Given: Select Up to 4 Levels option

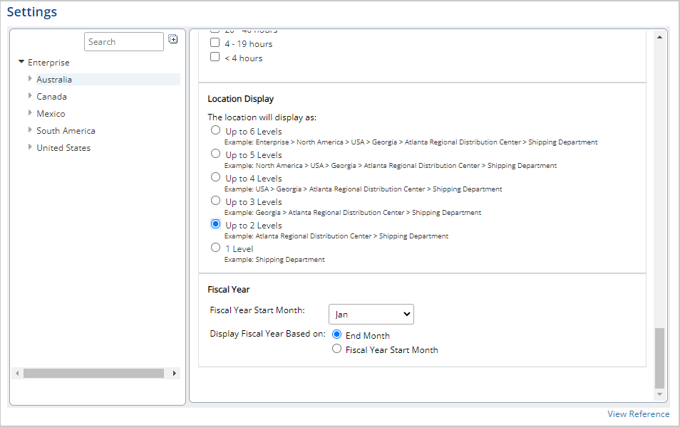Looking at the screenshot, I should click(216, 177).
